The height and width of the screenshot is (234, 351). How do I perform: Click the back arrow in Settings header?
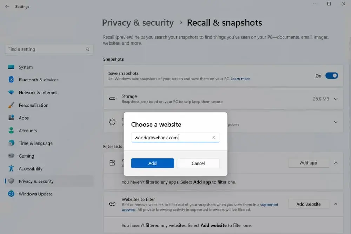pyautogui.click(x=7, y=6)
